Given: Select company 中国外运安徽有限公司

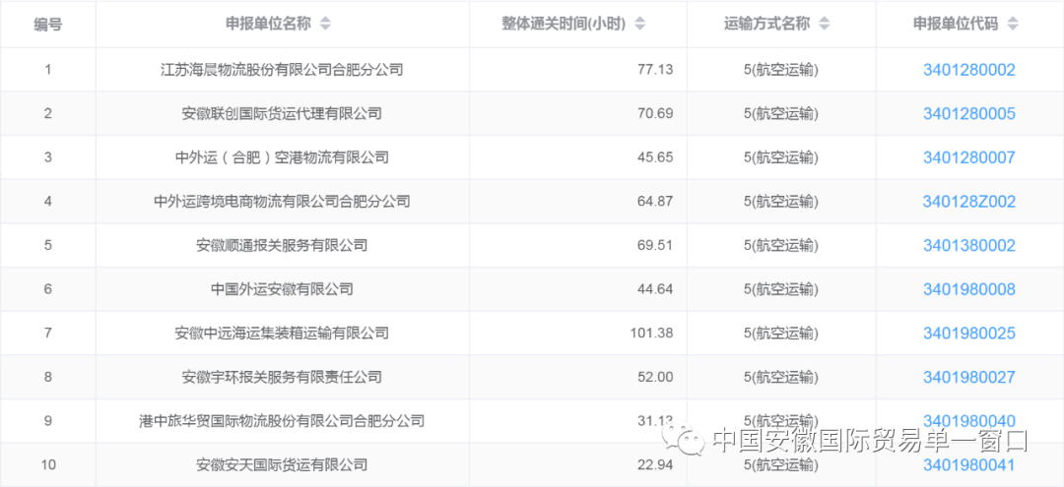Looking at the screenshot, I should pyautogui.click(x=283, y=289).
